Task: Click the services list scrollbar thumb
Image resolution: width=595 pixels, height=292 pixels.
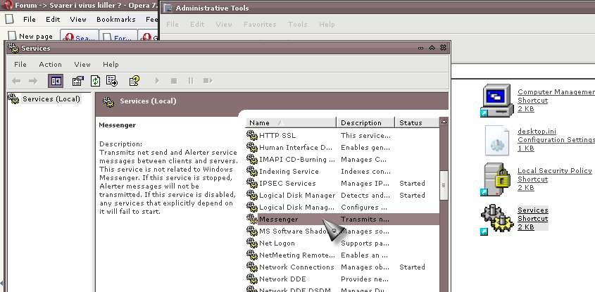Action: pos(444,186)
